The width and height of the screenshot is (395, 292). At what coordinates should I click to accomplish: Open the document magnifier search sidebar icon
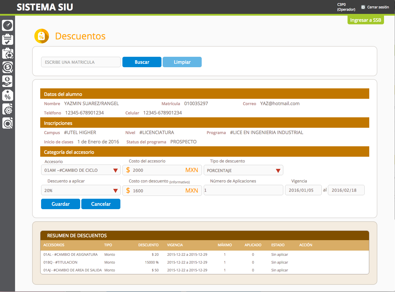[8, 123]
